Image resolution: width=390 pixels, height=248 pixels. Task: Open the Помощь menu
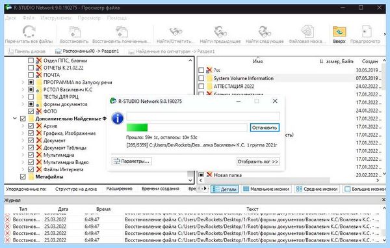pyautogui.click(x=117, y=18)
